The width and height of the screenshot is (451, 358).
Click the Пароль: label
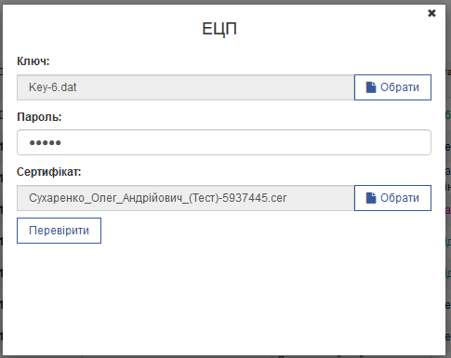[39, 117]
